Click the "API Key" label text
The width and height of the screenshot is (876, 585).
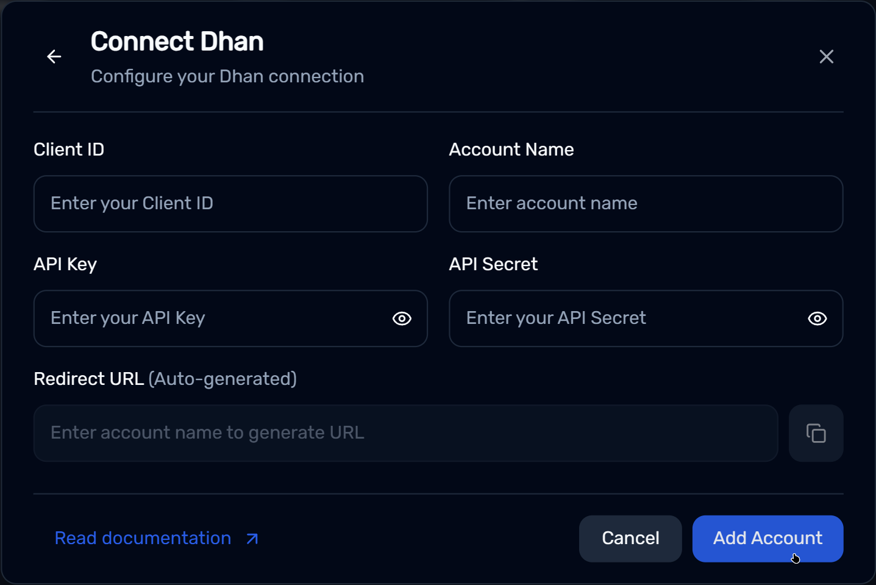(65, 264)
